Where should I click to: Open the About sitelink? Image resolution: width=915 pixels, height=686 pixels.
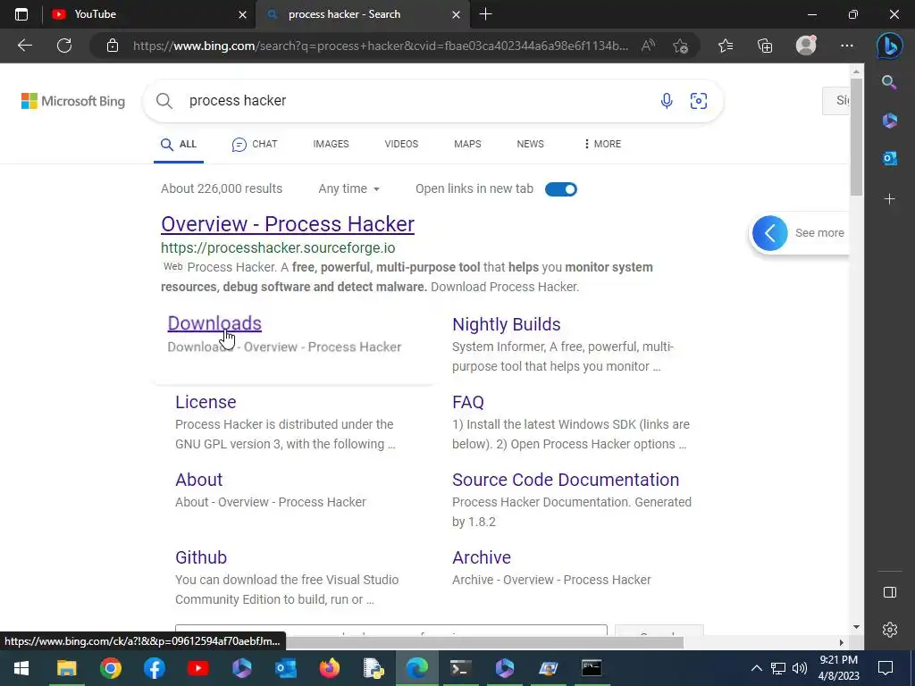click(199, 480)
